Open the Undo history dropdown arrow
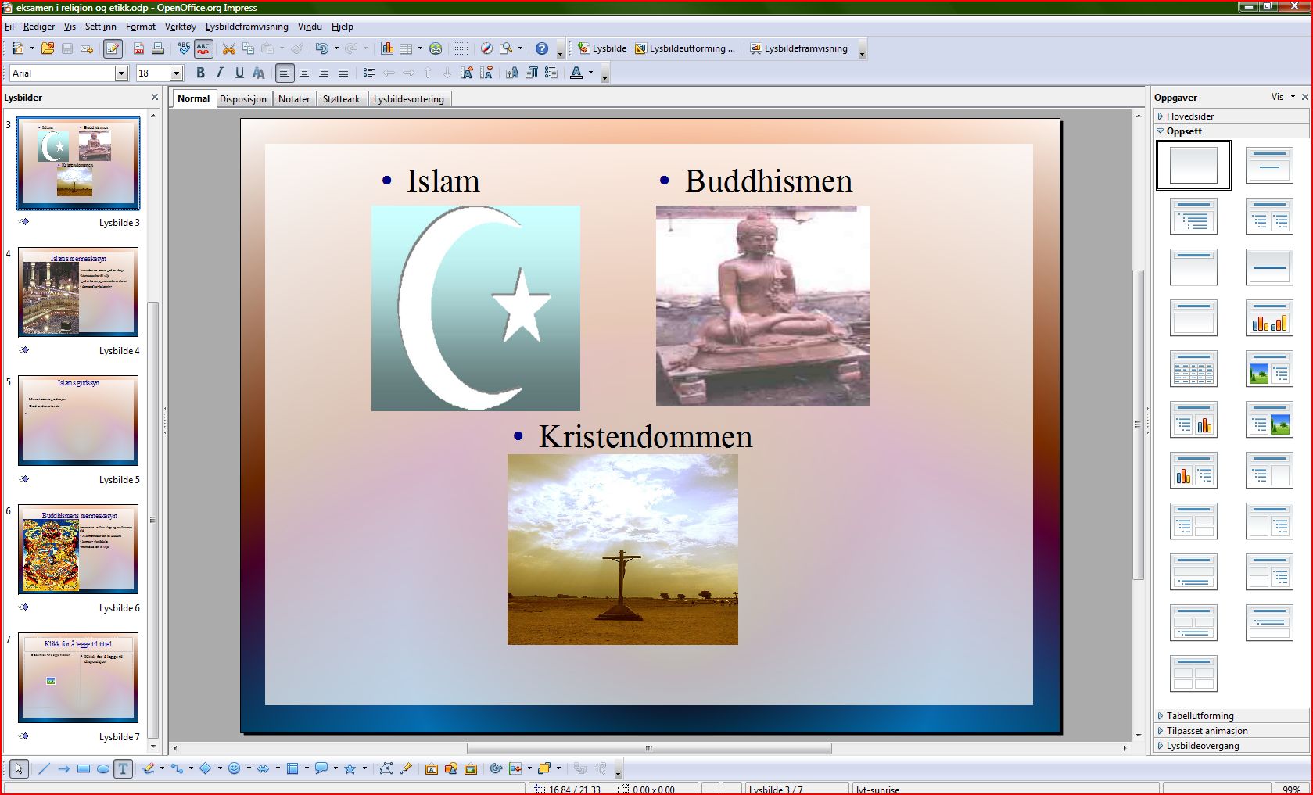Screen dimensions: 1313x795 [336, 48]
